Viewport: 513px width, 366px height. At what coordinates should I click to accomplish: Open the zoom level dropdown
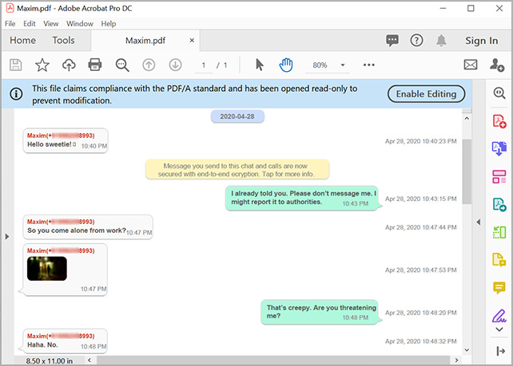point(343,65)
